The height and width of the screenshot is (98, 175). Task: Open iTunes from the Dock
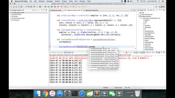pyautogui.click(x=52, y=93)
